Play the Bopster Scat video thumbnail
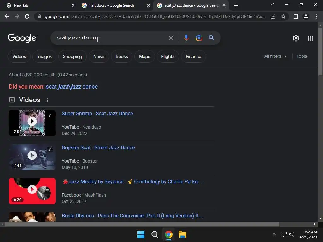The image size is (323, 242). 32,155
